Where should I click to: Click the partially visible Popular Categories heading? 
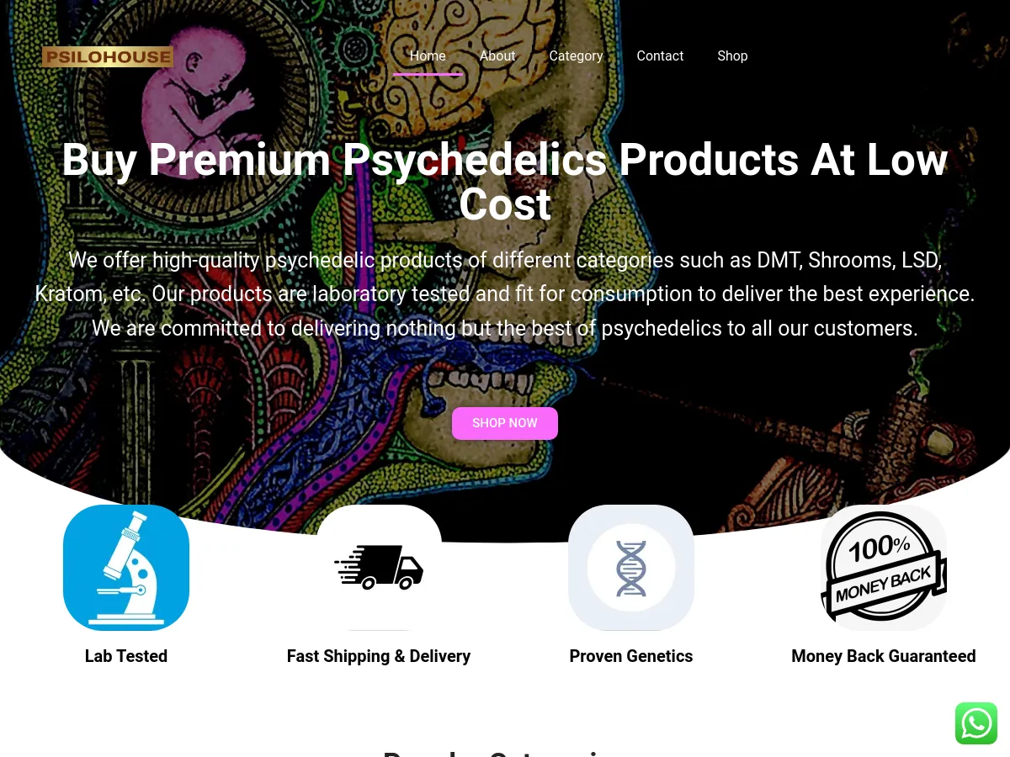(505, 753)
